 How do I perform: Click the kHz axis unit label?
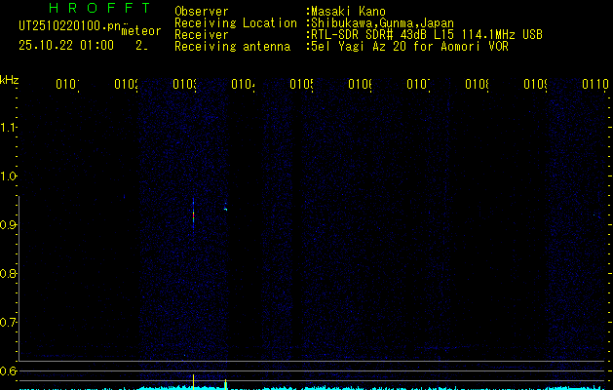click(10, 80)
